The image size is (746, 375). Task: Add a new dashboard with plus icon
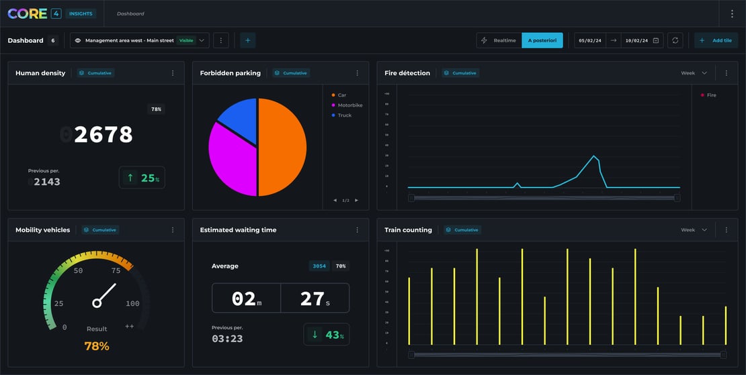click(x=247, y=40)
